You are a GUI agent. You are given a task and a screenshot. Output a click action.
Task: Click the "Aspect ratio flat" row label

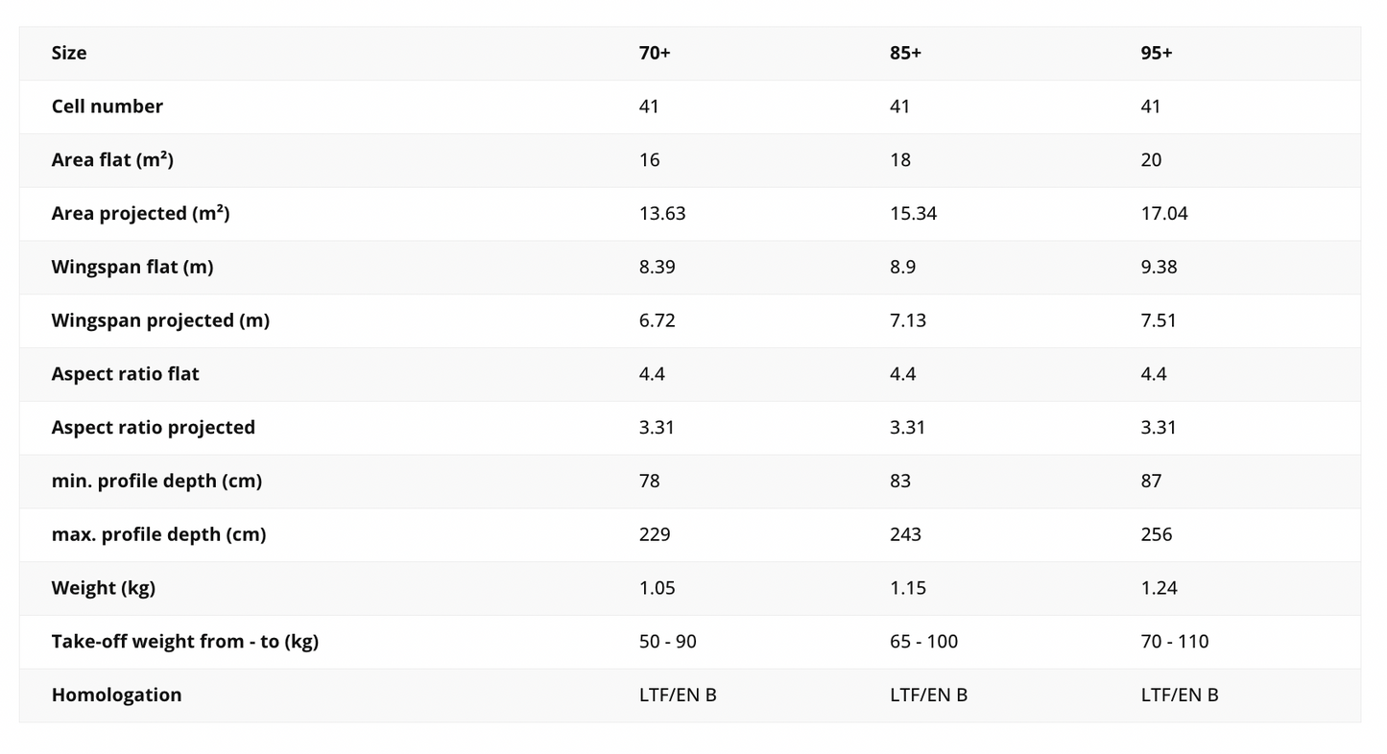[x=126, y=374]
